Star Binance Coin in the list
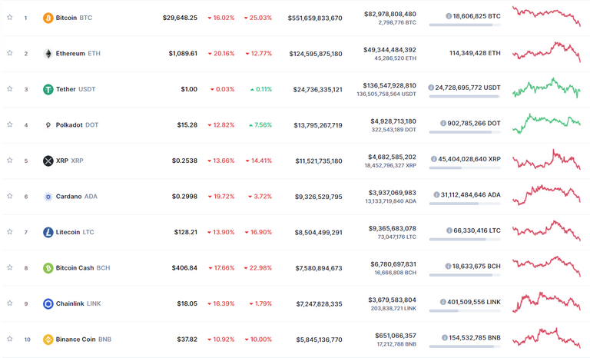This screenshot has width=590, height=358. point(10,339)
